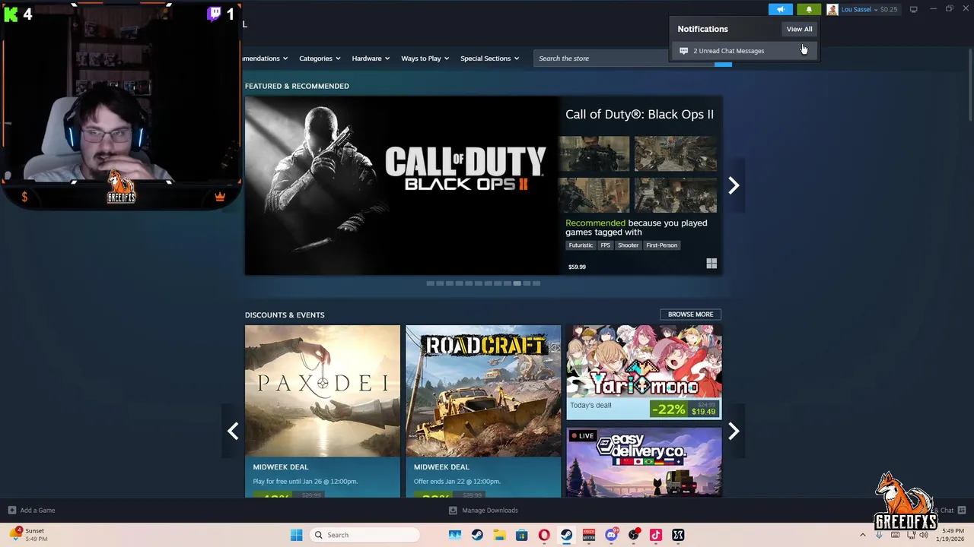Open the Voicemeeter taskbar icon
The image size is (974, 547).
pos(588,535)
